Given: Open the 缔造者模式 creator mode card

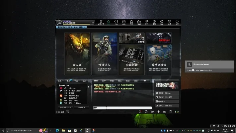Looking at the screenshot, I should tap(159, 60).
